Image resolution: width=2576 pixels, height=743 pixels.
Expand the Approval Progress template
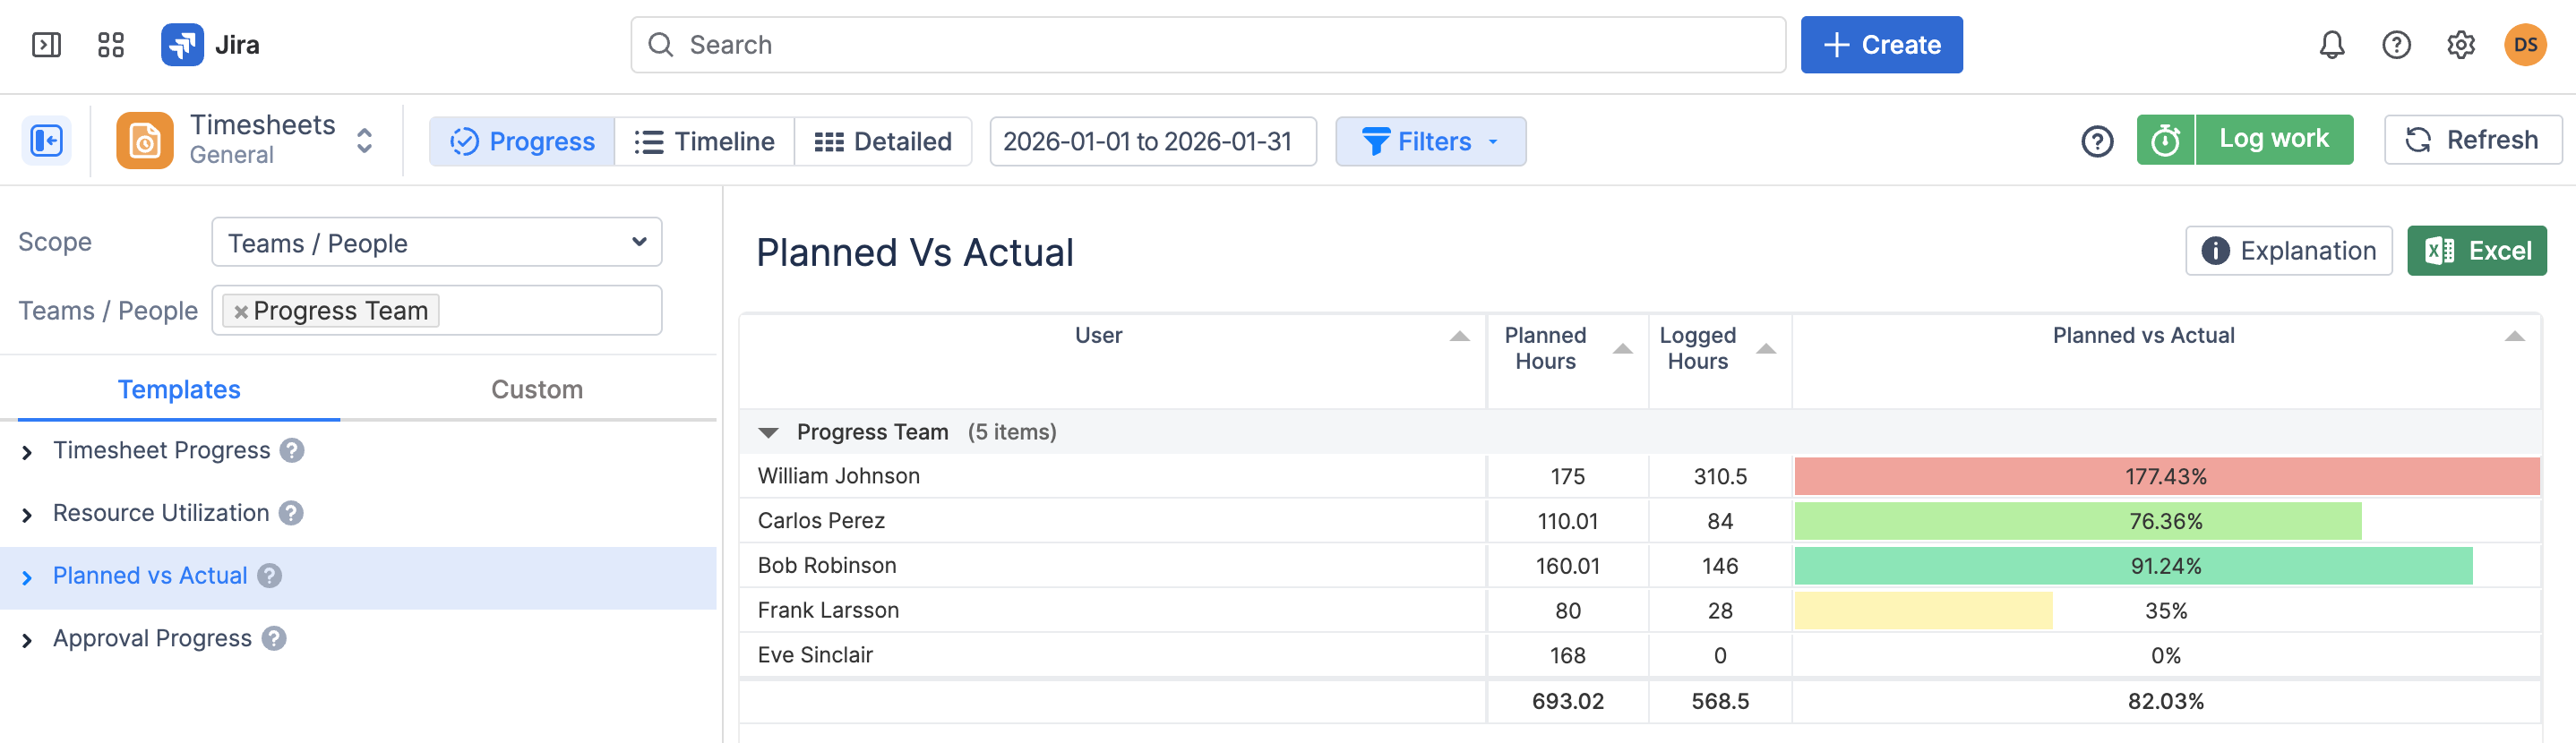point(27,640)
